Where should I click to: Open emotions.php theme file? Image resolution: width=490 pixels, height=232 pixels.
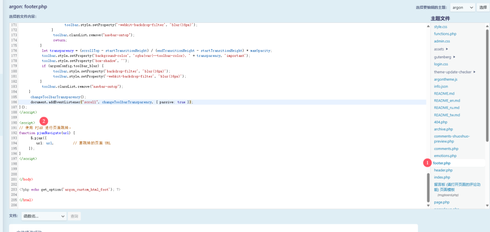click(x=445, y=156)
